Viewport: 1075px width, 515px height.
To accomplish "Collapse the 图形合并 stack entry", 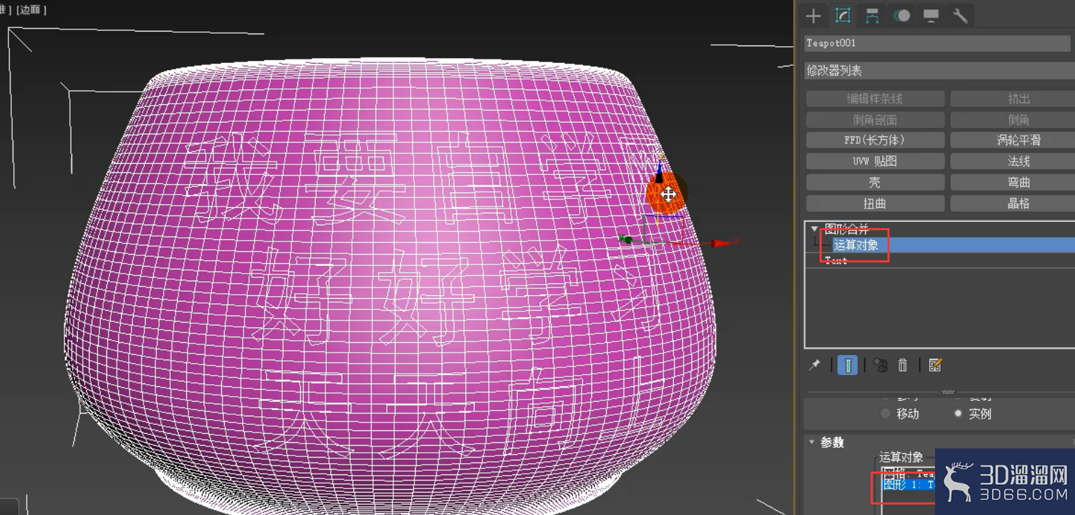I will 814,229.
